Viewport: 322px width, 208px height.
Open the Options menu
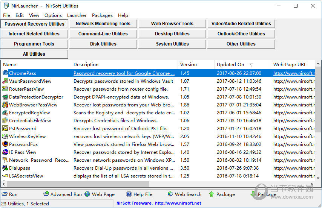pyautogui.click(x=53, y=15)
